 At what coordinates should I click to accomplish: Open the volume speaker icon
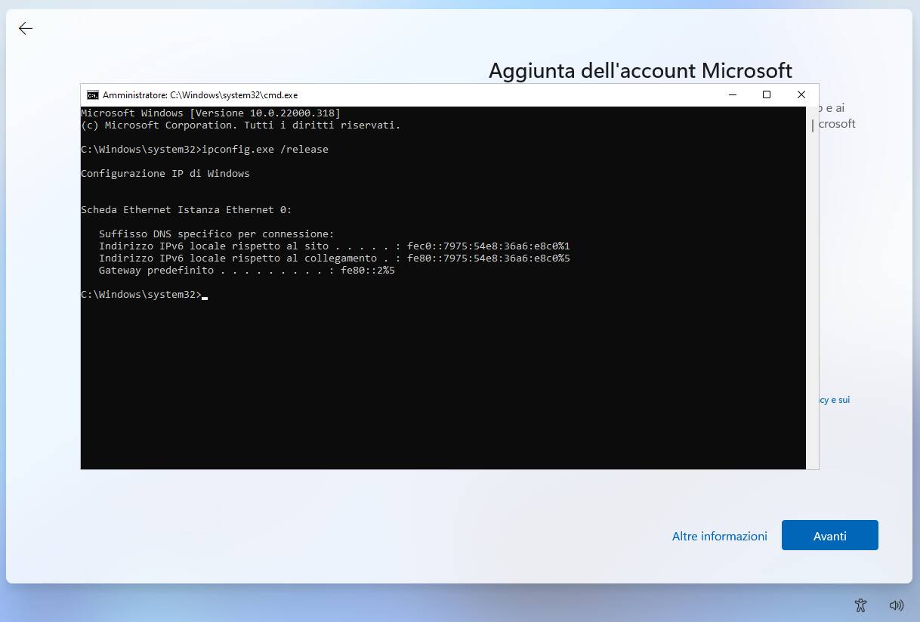click(x=897, y=605)
